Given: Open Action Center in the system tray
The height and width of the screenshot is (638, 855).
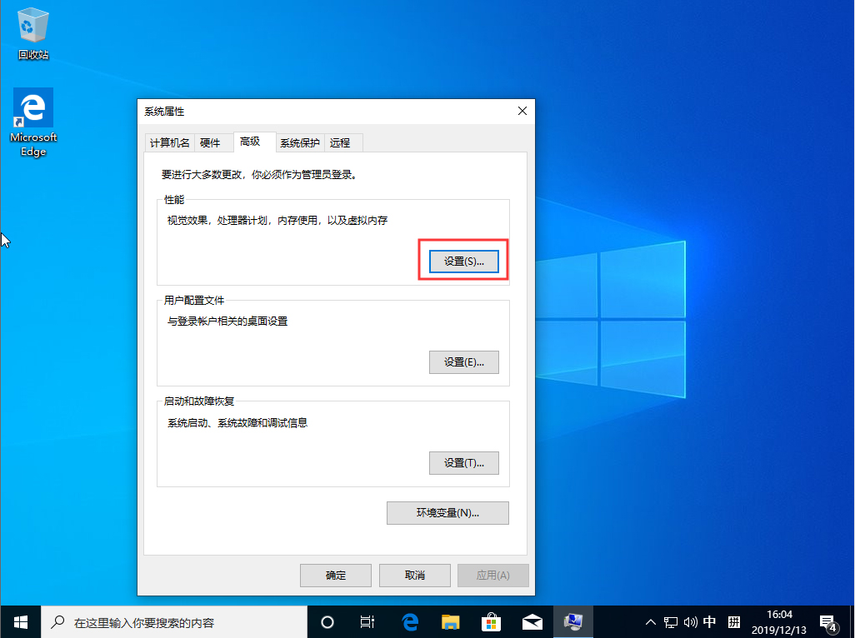Looking at the screenshot, I should 830,621.
